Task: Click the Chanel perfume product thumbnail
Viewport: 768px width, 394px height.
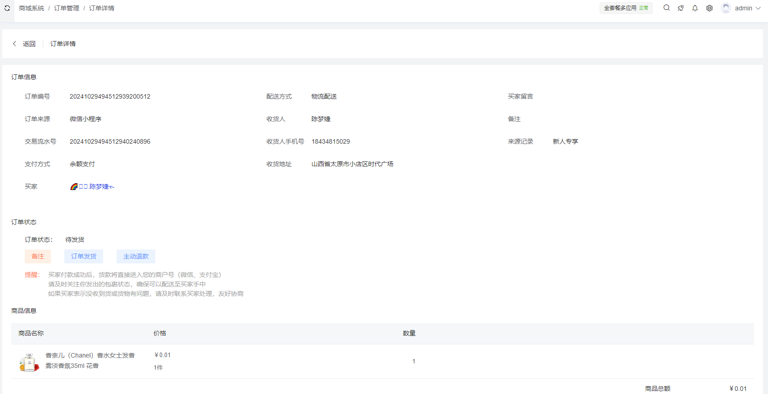Action: click(29, 362)
